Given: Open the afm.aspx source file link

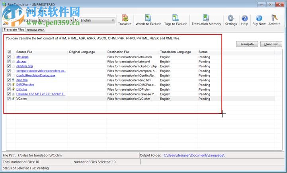Looking at the screenshot, I should 22,57.
